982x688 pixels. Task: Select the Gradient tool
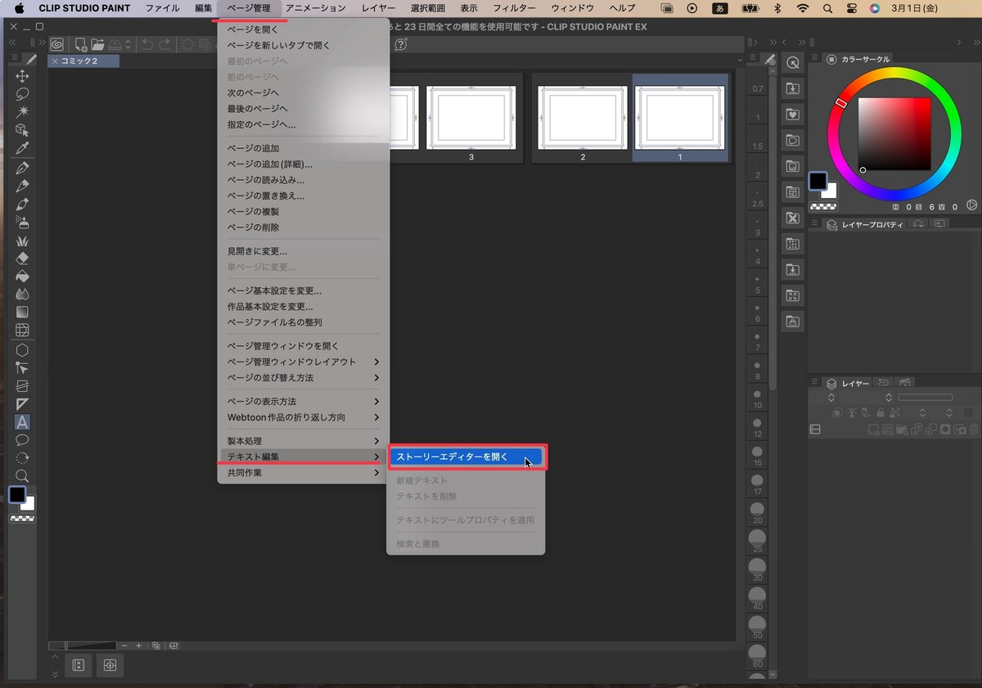(22, 312)
